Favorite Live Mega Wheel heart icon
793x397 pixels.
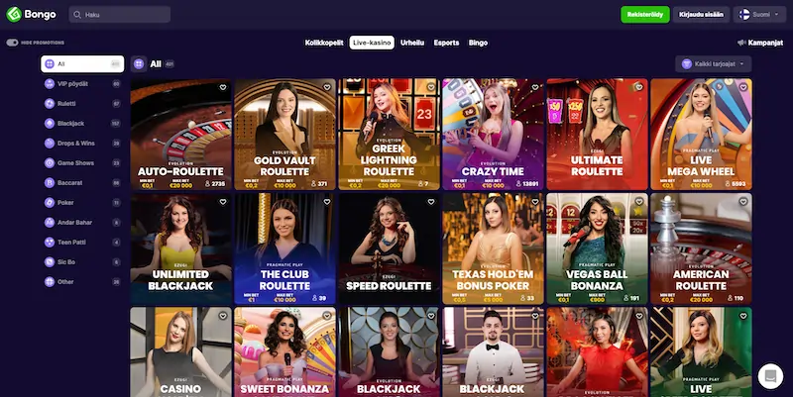[743, 87]
